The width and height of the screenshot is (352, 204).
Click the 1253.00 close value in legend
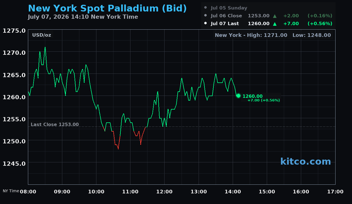259,16
